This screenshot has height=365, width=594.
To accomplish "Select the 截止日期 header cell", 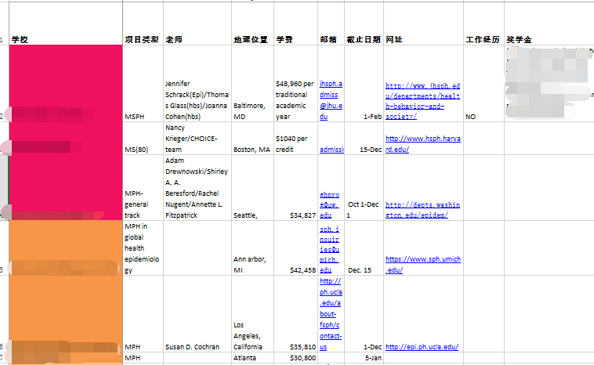I will pos(364,23).
